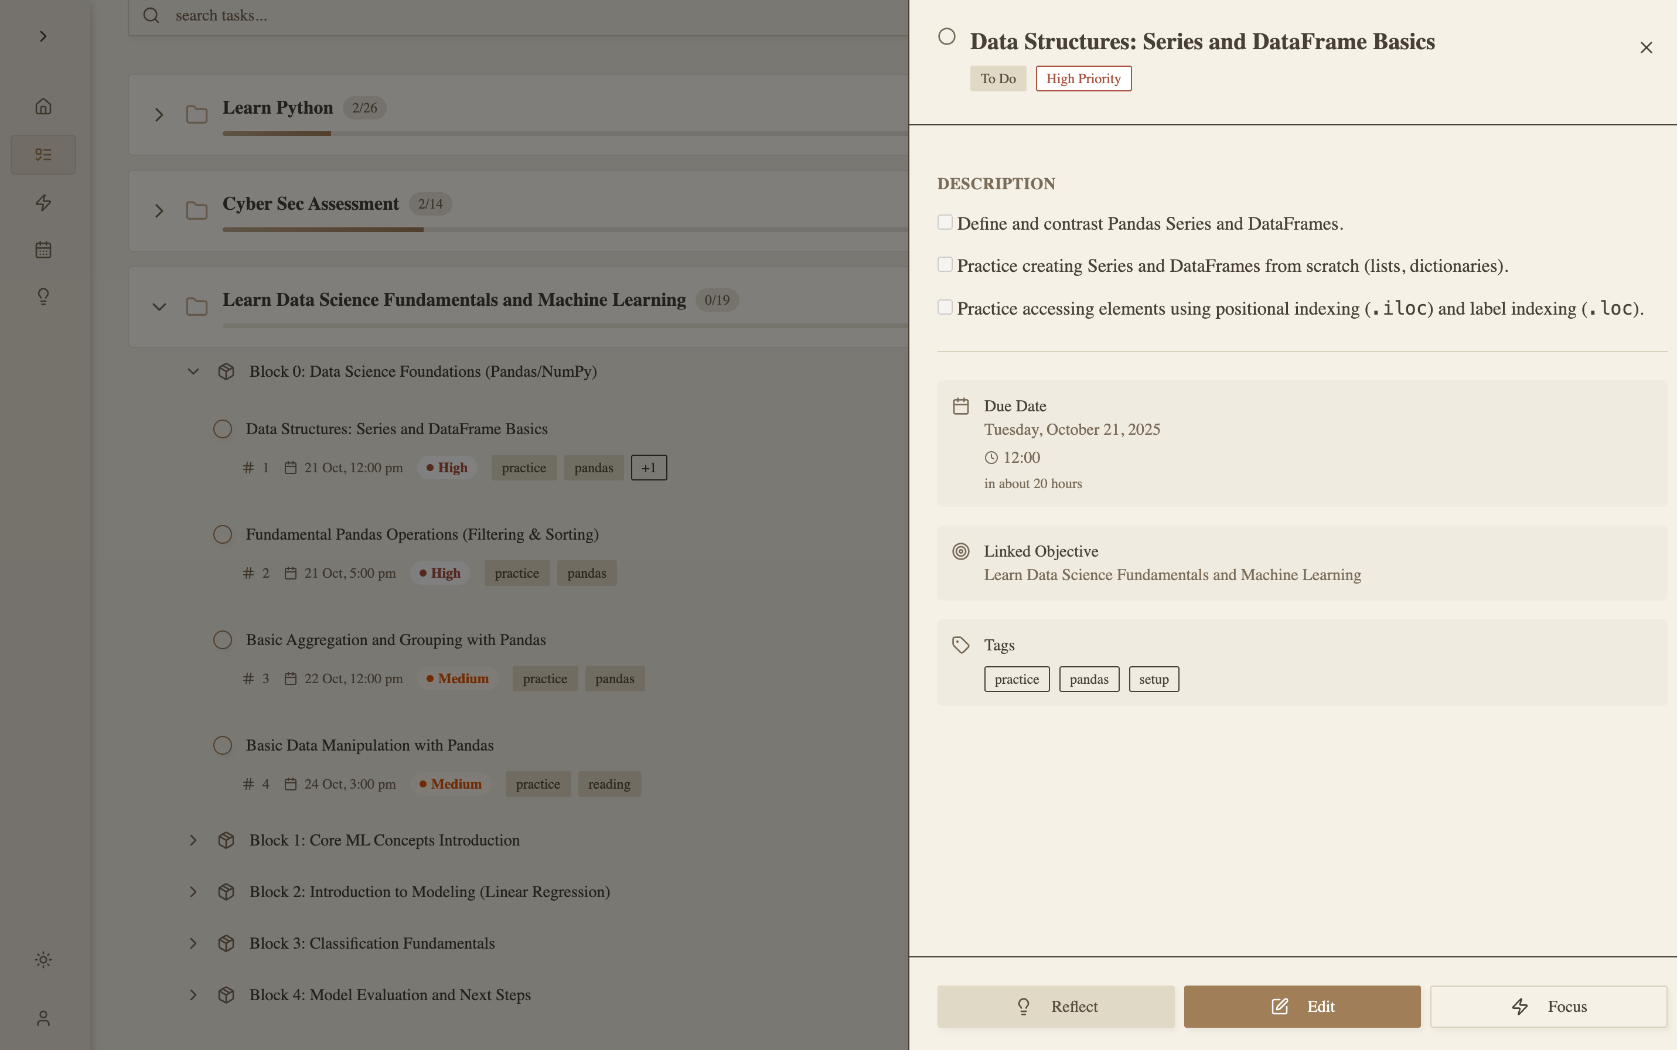Viewport: 1677px width, 1050px height.
Task: Mark detail panel task title circle complete
Action: 946,37
